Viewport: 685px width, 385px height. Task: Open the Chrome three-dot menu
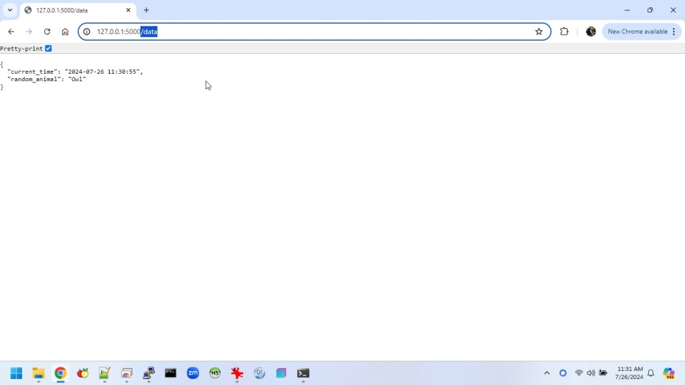tap(674, 32)
